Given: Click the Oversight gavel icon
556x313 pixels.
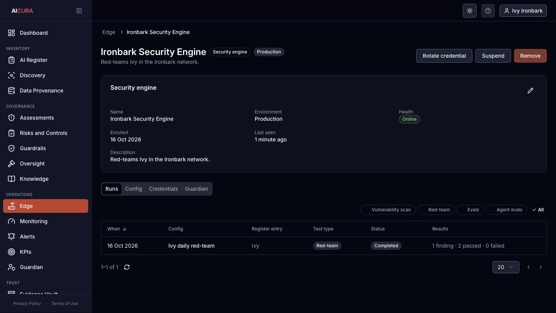Looking at the screenshot, I should pyautogui.click(x=11, y=164).
